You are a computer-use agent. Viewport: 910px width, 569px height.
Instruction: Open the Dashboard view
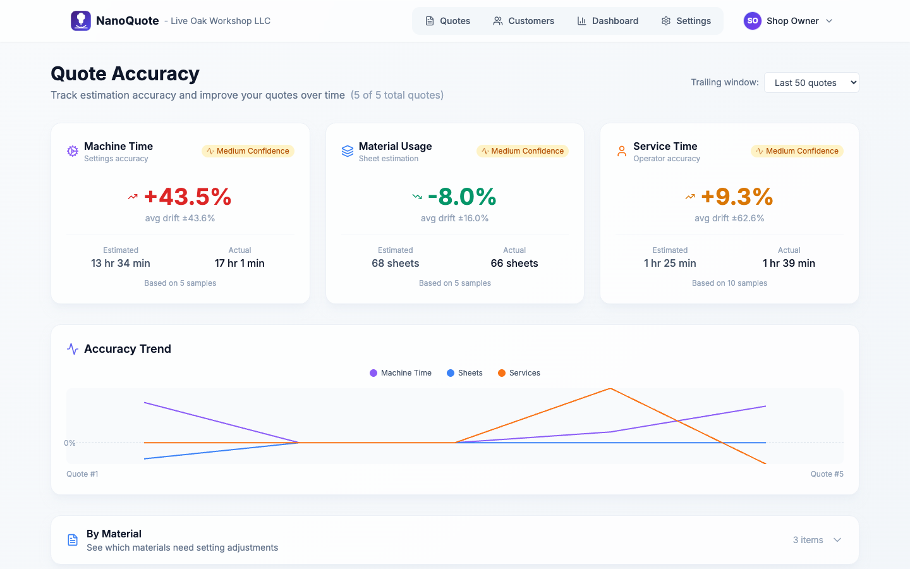click(x=607, y=20)
